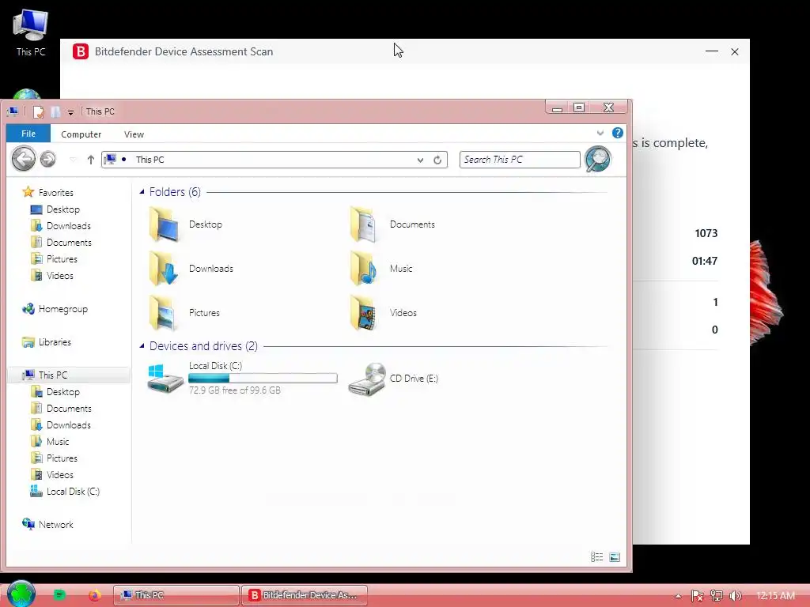Click the Properties quick access toolbar icon

point(38,111)
